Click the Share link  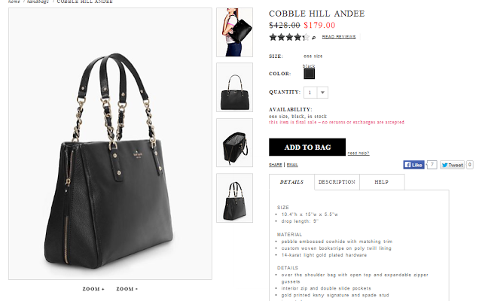275,165
